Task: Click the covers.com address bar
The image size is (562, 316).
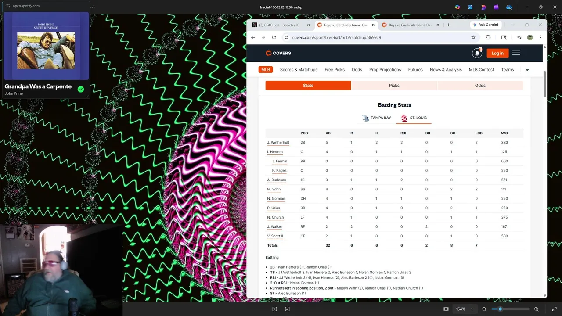Action: tap(378, 37)
